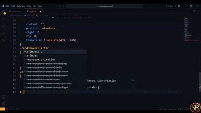Go back with the left arrow

tap(59, 6)
